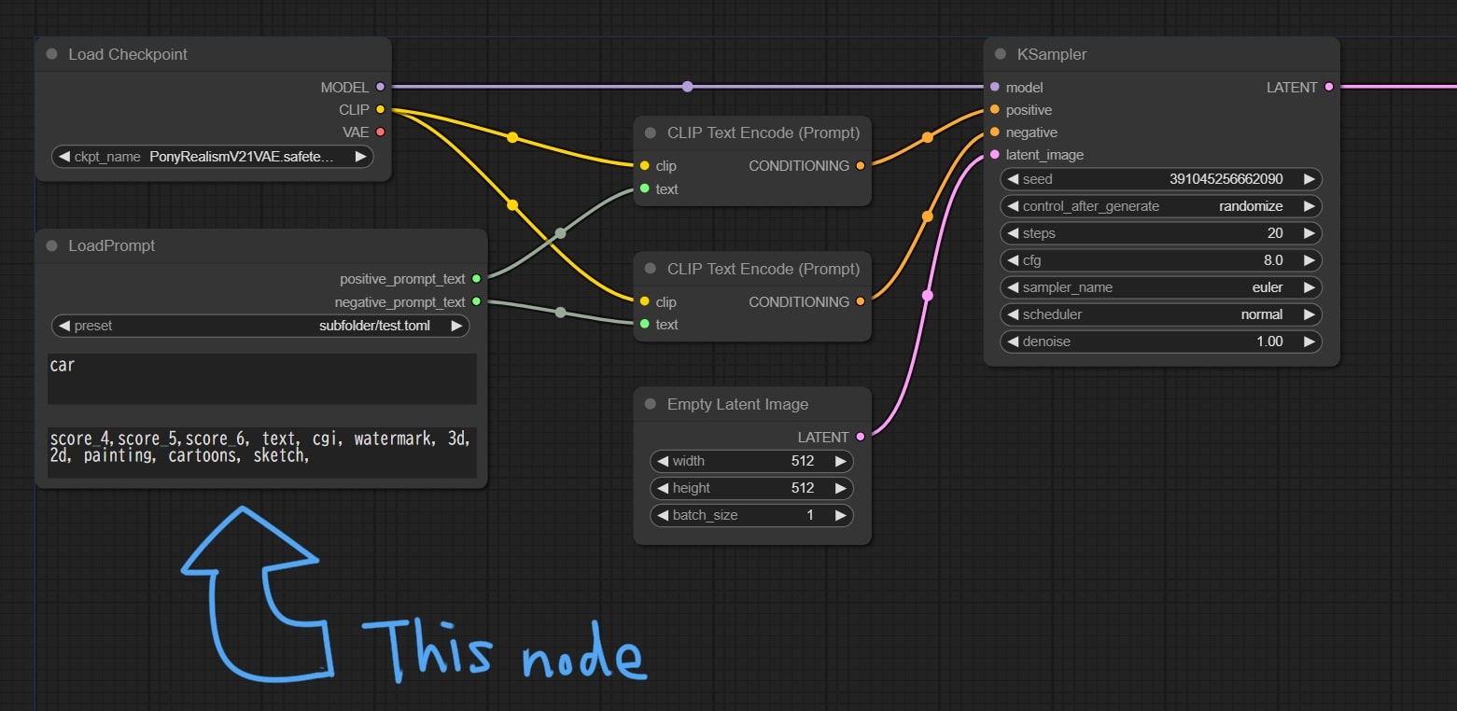Switch to previous preset with left arrow

click(63, 326)
